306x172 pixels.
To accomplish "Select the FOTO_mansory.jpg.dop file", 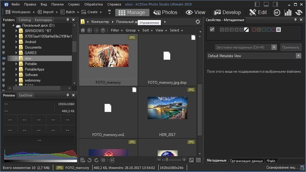I will coord(167,60).
